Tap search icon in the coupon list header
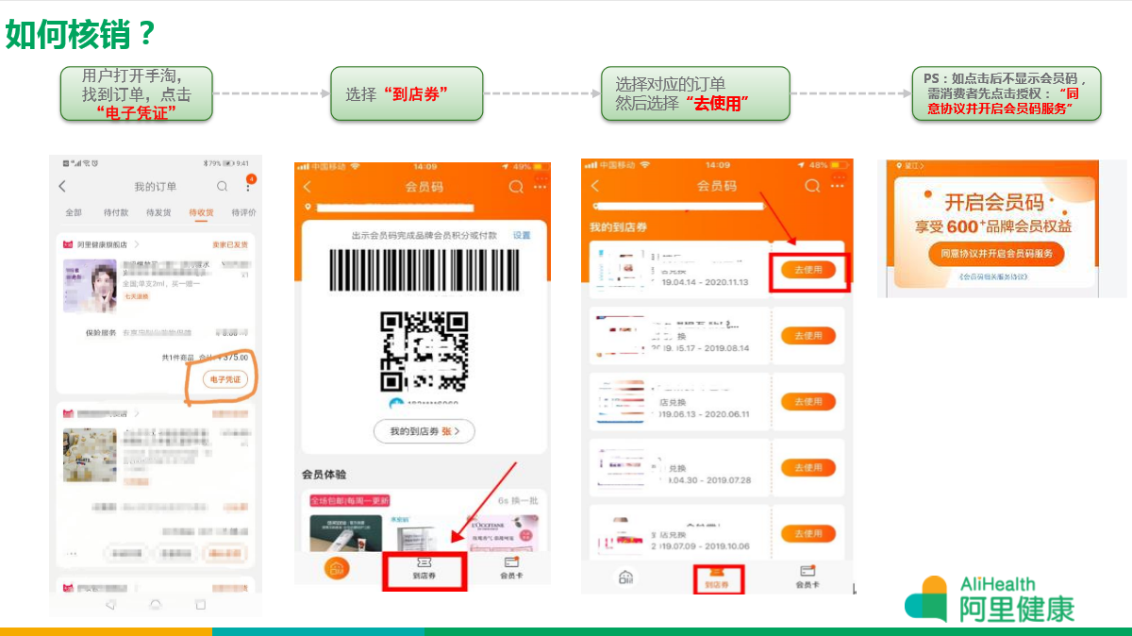 pyautogui.click(x=812, y=187)
